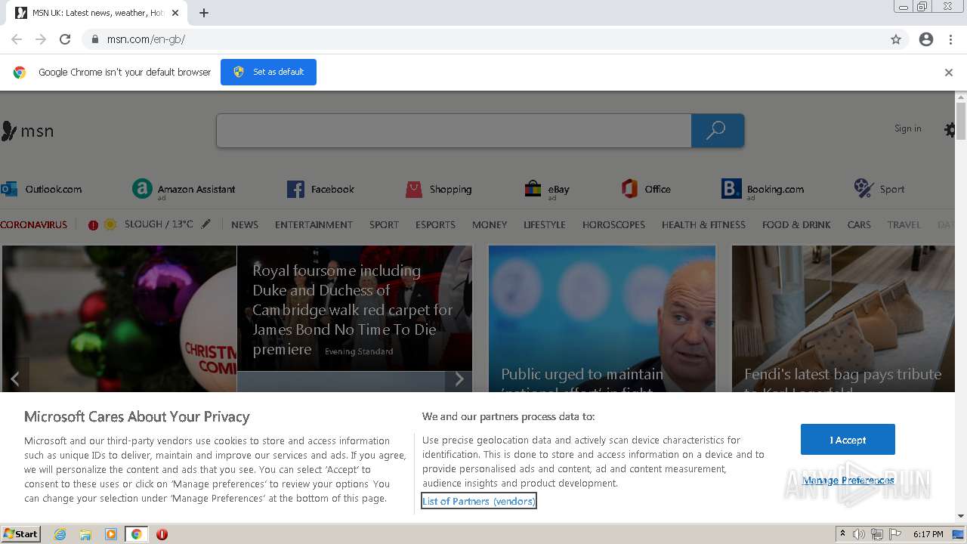This screenshot has height=544, width=967.
Task: Open Manage Preferences for cookies
Action: (848, 481)
